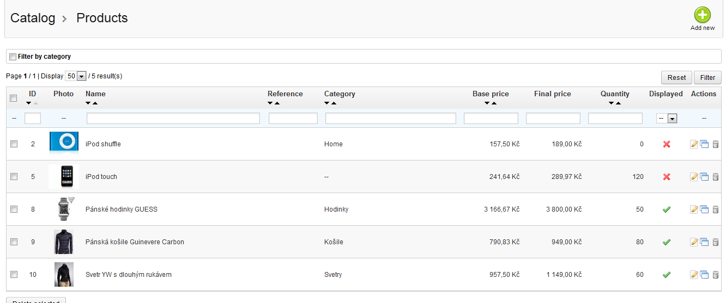The image size is (726, 303).
Task: Enable the Filter by category checkbox
Action: (13, 57)
